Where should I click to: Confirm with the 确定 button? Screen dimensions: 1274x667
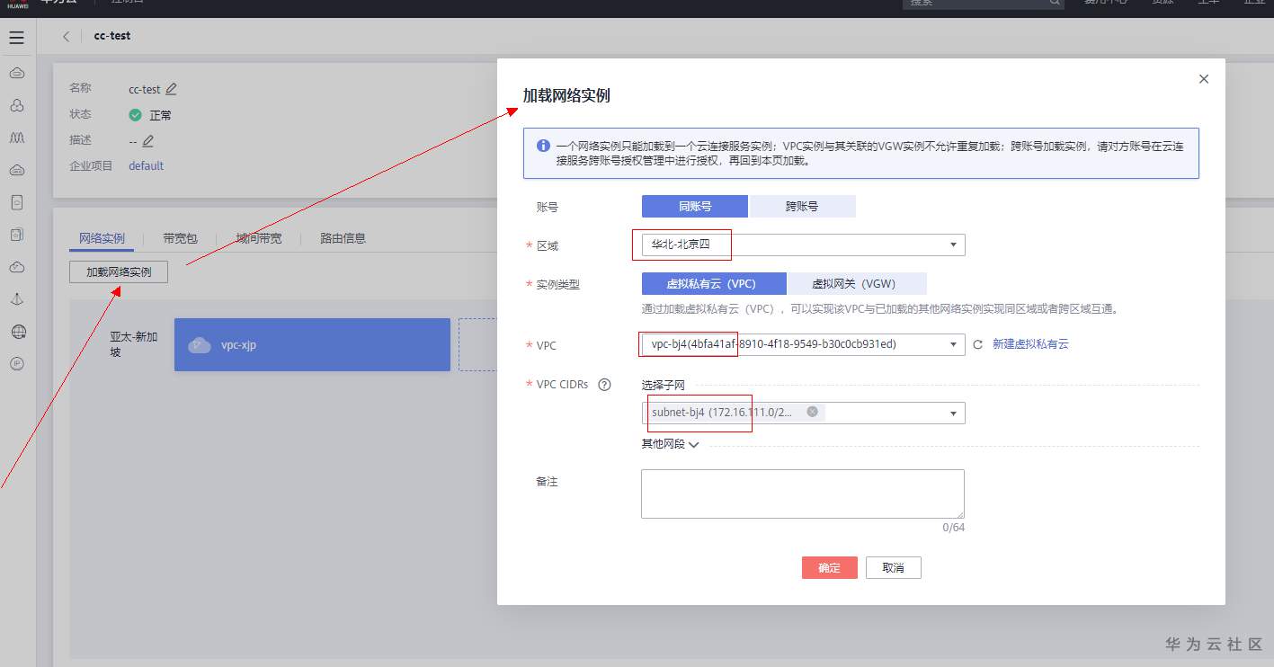point(829,567)
